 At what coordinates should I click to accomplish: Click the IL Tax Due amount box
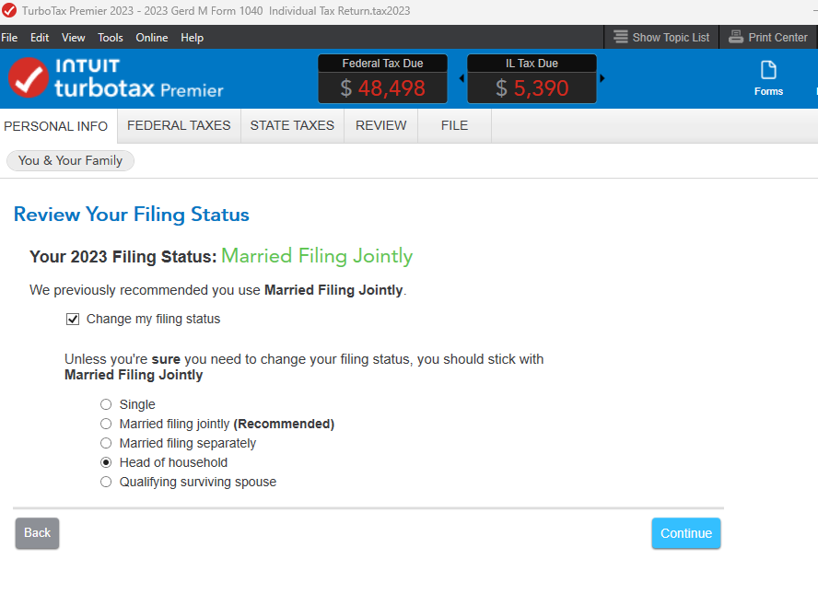pos(532,79)
